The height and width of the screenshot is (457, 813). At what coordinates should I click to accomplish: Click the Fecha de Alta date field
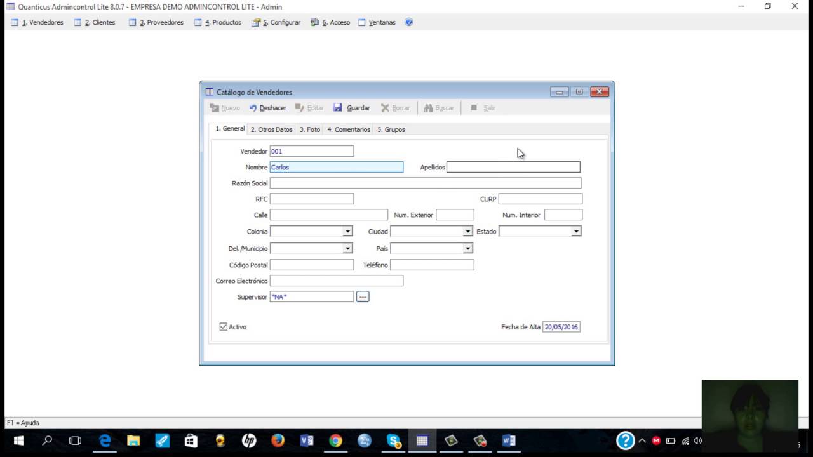(561, 327)
